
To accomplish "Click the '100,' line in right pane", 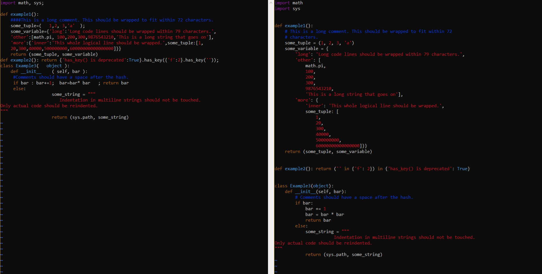I will 311,72.
